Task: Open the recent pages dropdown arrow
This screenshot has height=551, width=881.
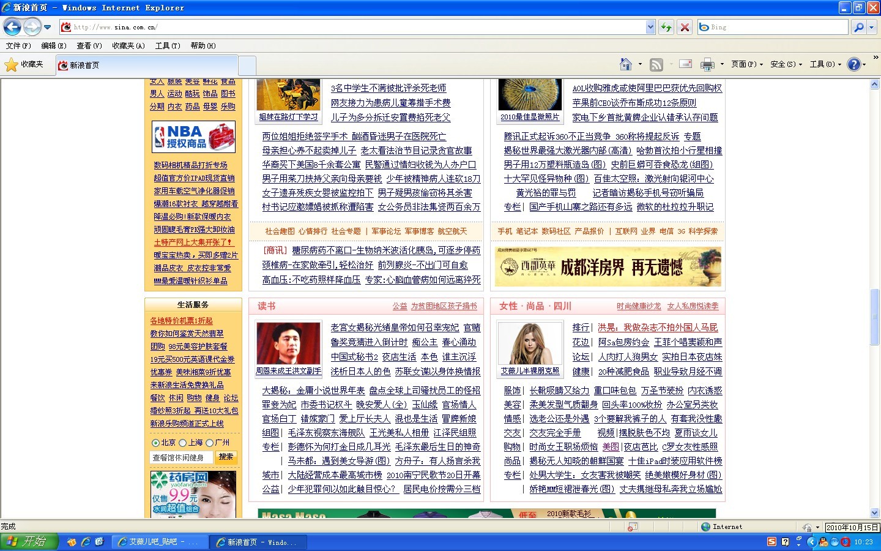Action: point(47,27)
